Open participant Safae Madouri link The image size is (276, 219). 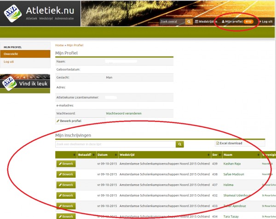[x=235, y=174]
